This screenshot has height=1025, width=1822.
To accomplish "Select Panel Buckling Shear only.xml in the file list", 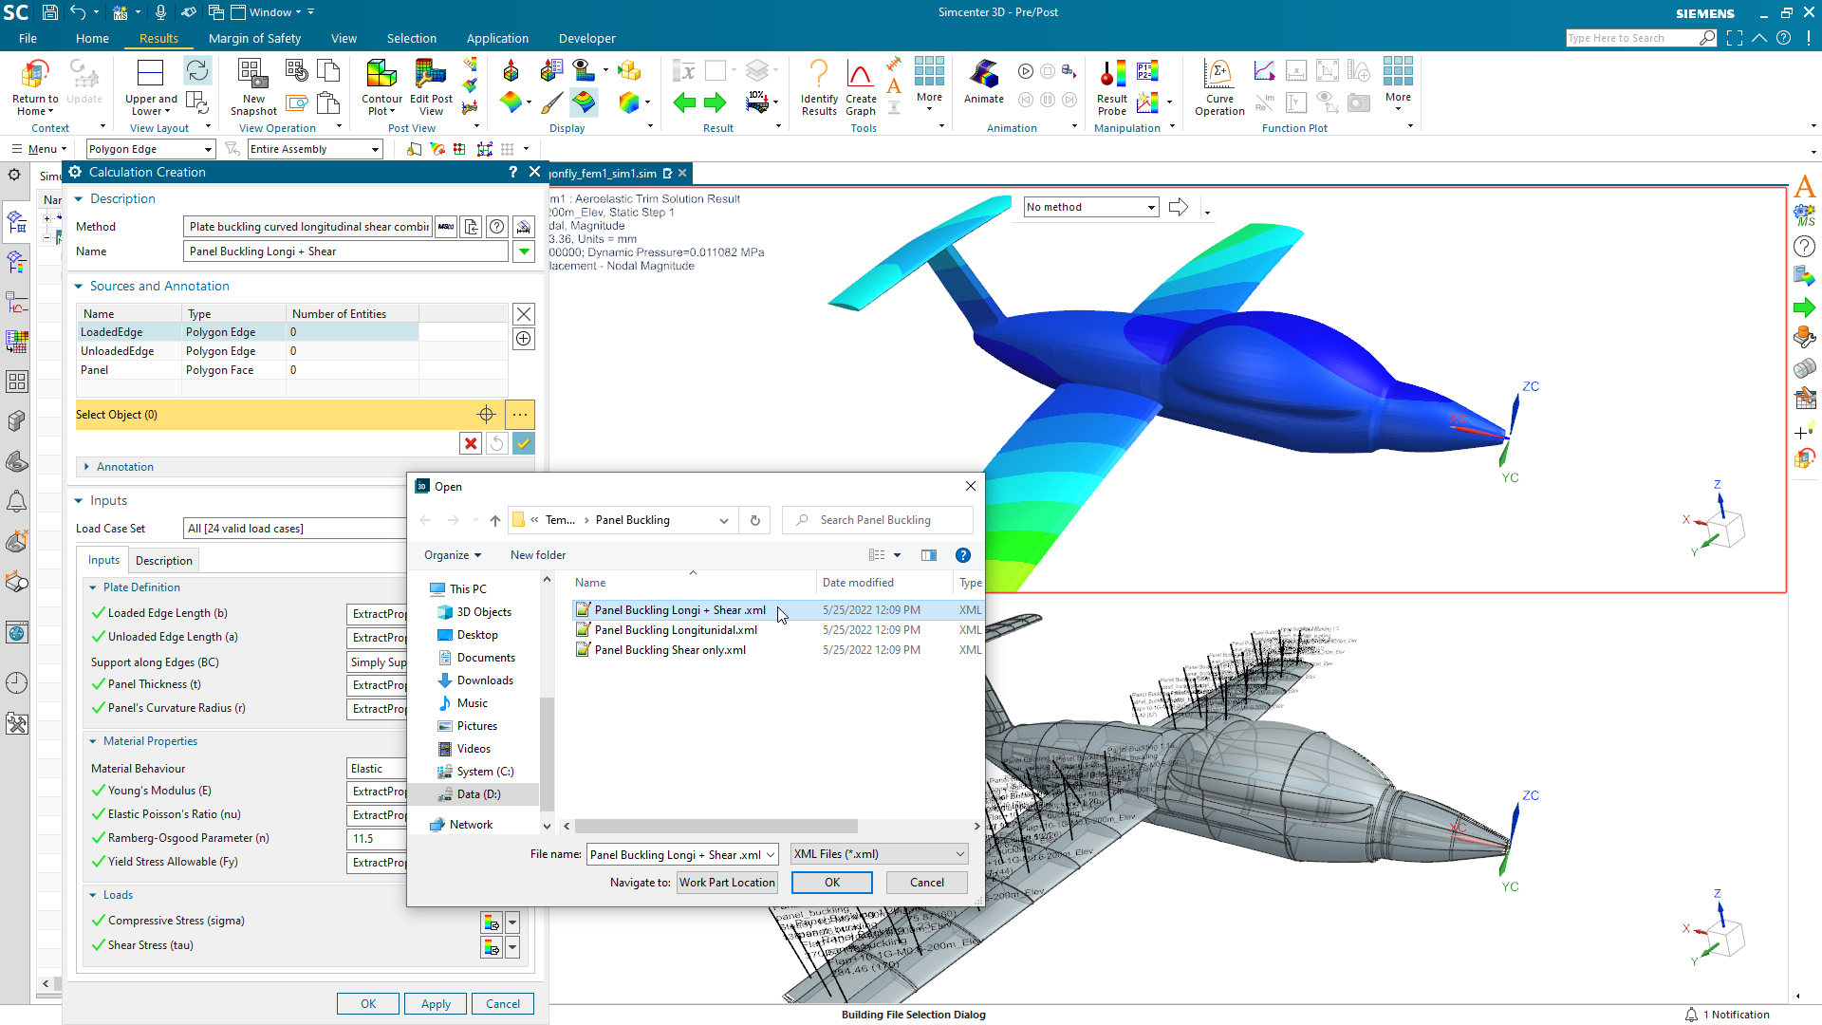I will 669,649.
